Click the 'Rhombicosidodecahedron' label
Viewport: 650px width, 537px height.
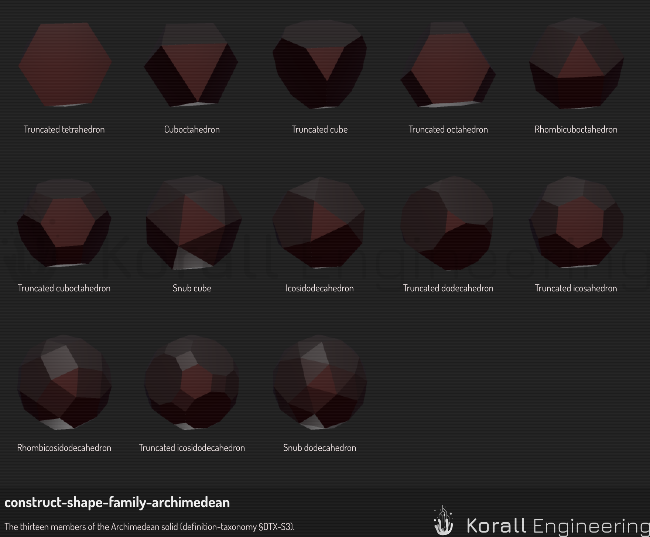(x=64, y=448)
